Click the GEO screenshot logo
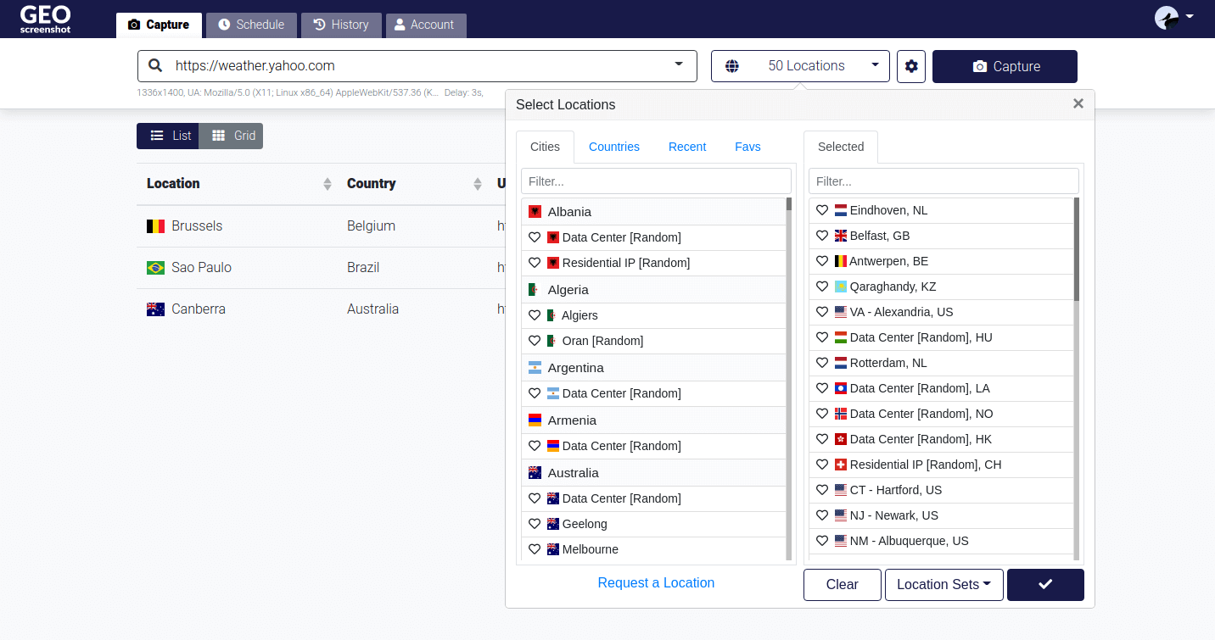The height and width of the screenshot is (640, 1215). tap(46, 19)
